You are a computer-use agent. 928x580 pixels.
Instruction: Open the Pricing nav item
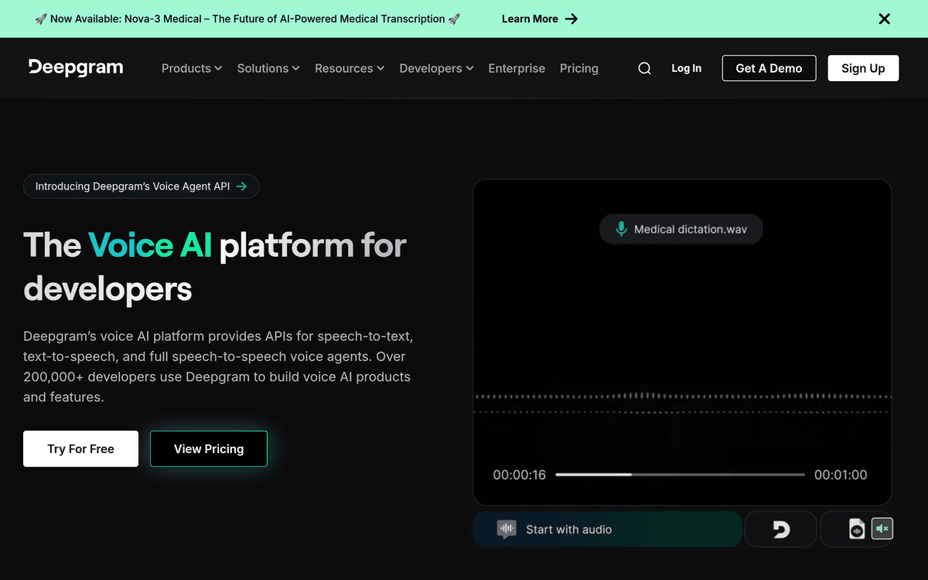click(579, 68)
